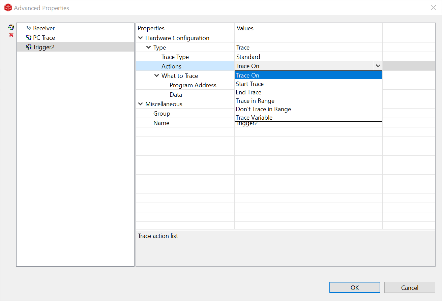The width and height of the screenshot is (442, 301).
Task: Select the highlighted Trace On option
Action: pos(248,76)
